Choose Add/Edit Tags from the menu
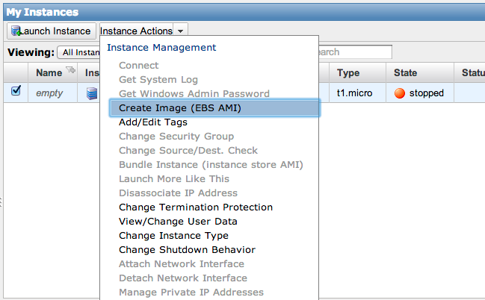The width and height of the screenshot is (485, 300). [x=152, y=122]
